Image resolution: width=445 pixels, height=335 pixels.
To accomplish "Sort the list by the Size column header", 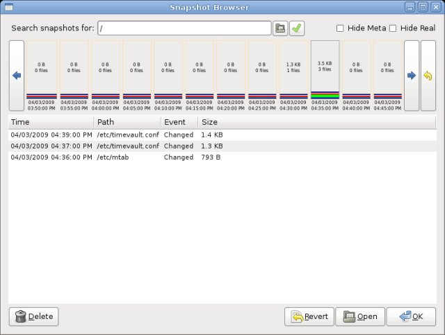I will click(317, 122).
